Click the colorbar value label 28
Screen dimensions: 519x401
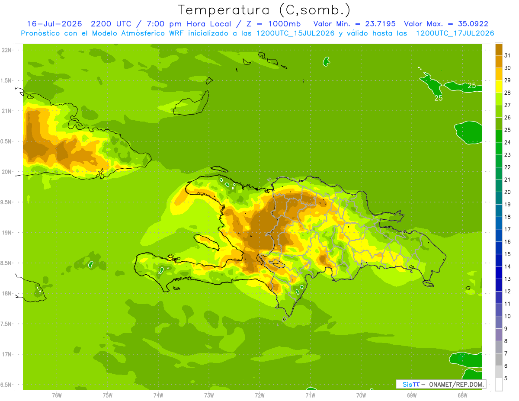click(x=508, y=93)
